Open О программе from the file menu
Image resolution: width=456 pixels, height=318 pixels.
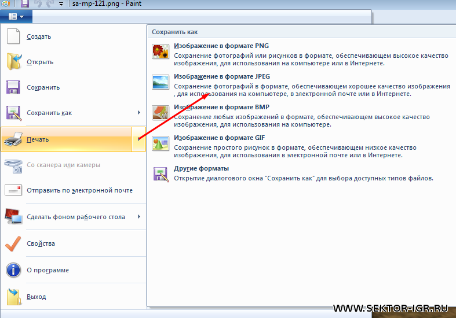pyautogui.click(x=73, y=270)
